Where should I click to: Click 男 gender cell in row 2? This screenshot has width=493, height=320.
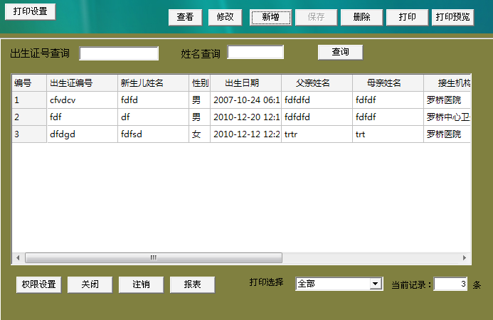coord(200,117)
